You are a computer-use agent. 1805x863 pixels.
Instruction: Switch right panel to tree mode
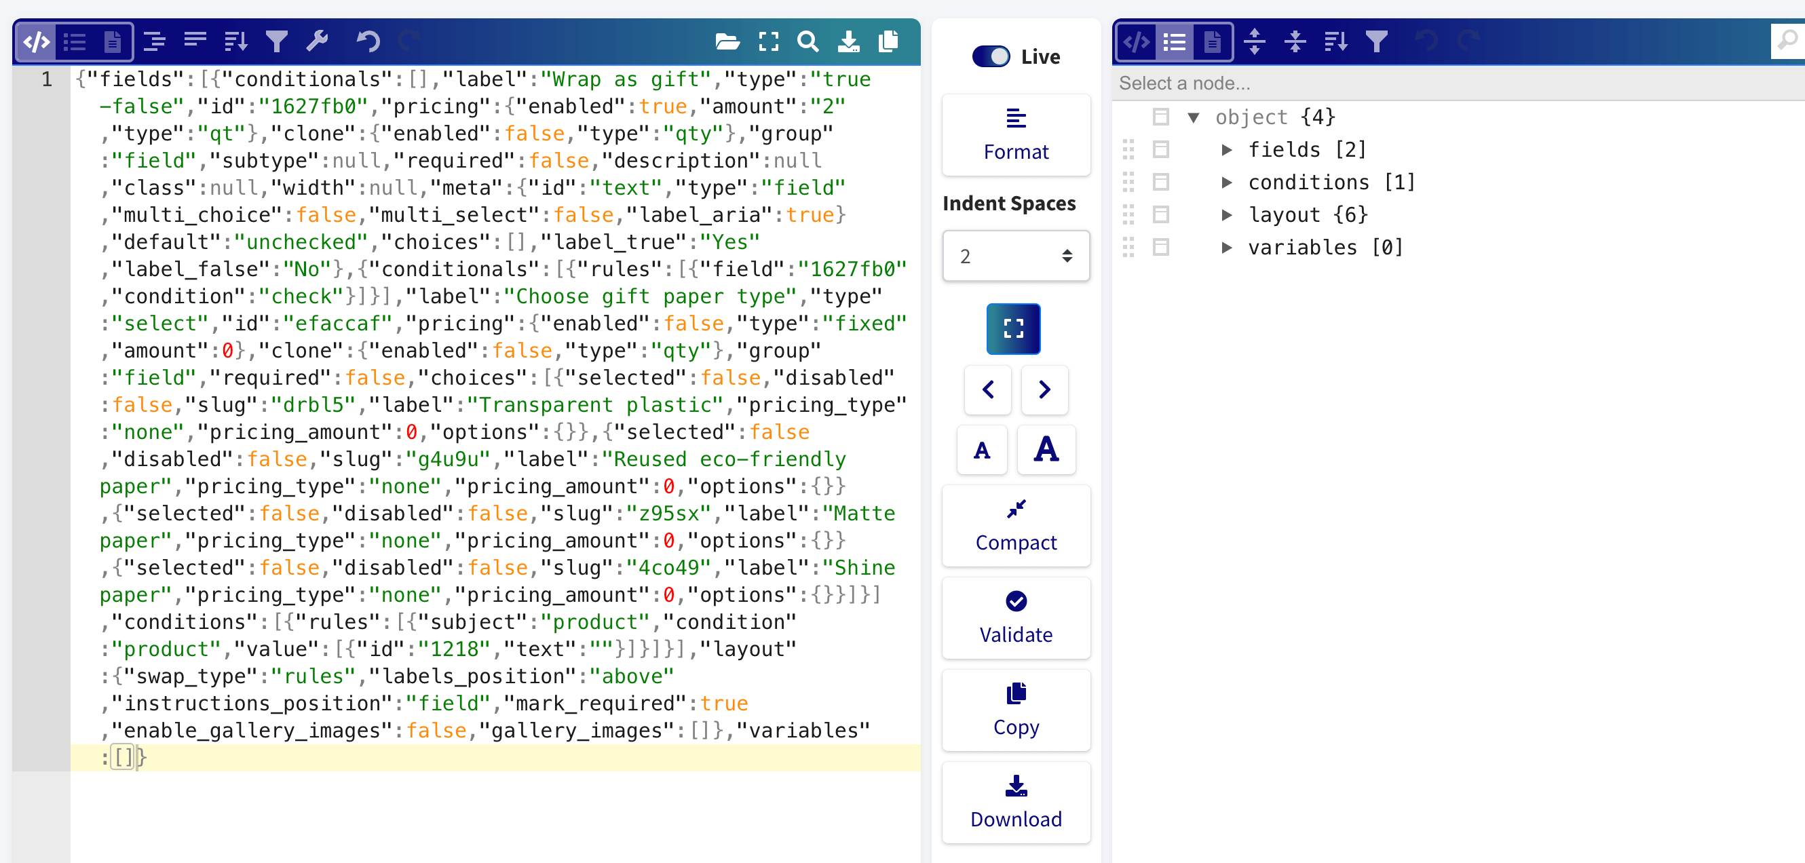1175,42
